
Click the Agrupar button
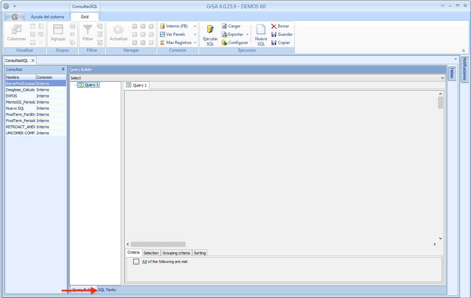(58, 33)
